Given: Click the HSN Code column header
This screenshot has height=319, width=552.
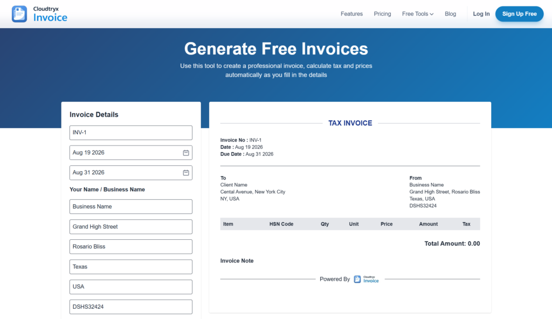Looking at the screenshot, I should point(281,224).
